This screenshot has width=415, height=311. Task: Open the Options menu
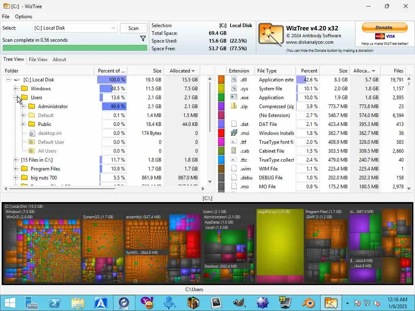pos(24,16)
